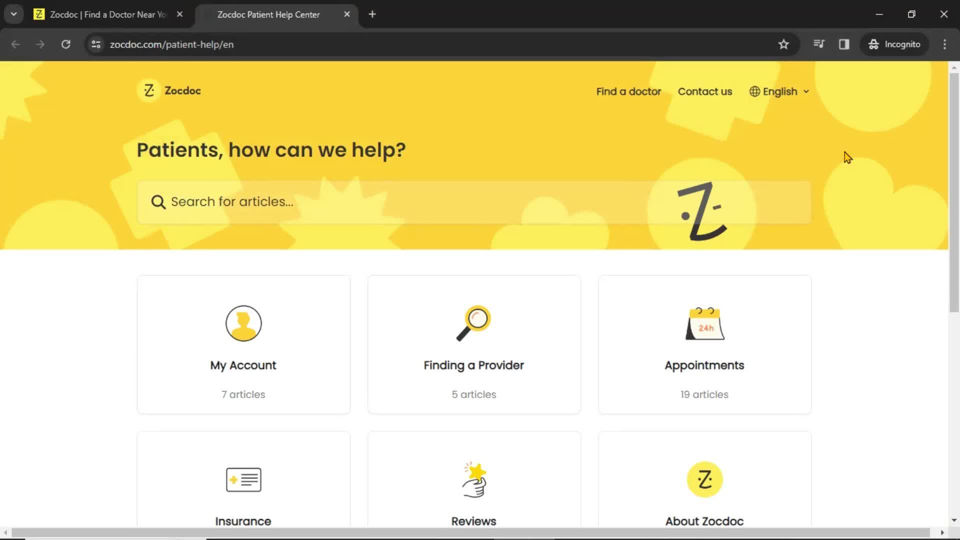This screenshot has width=960, height=540.
Task: Click the horizontal scrollbar right arrow
Action: pyautogui.click(x=942, y=532)
